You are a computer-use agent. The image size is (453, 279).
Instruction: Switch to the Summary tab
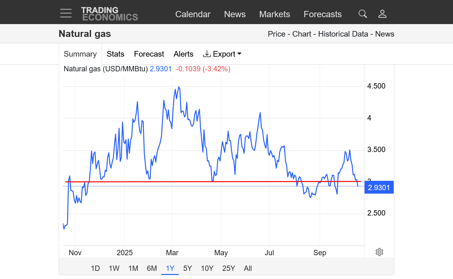pyautogui.click(x=80, y=54)
